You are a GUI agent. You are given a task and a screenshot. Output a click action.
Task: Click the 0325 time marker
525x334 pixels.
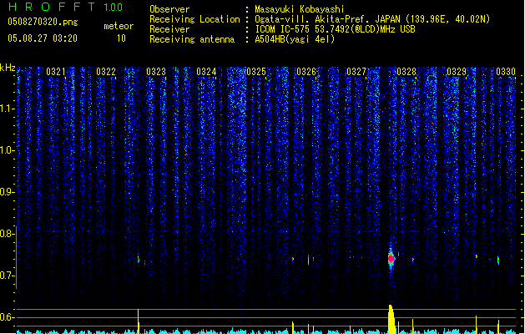(x=256, y=72)
